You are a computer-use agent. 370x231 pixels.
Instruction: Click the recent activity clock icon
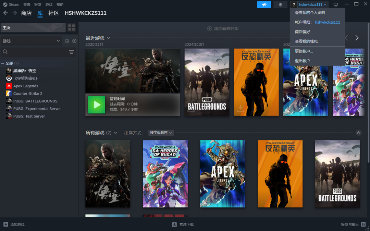point(67,41)
